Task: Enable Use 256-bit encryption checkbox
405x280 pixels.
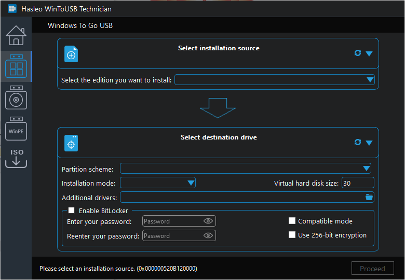Action: [x=292, y=235]
